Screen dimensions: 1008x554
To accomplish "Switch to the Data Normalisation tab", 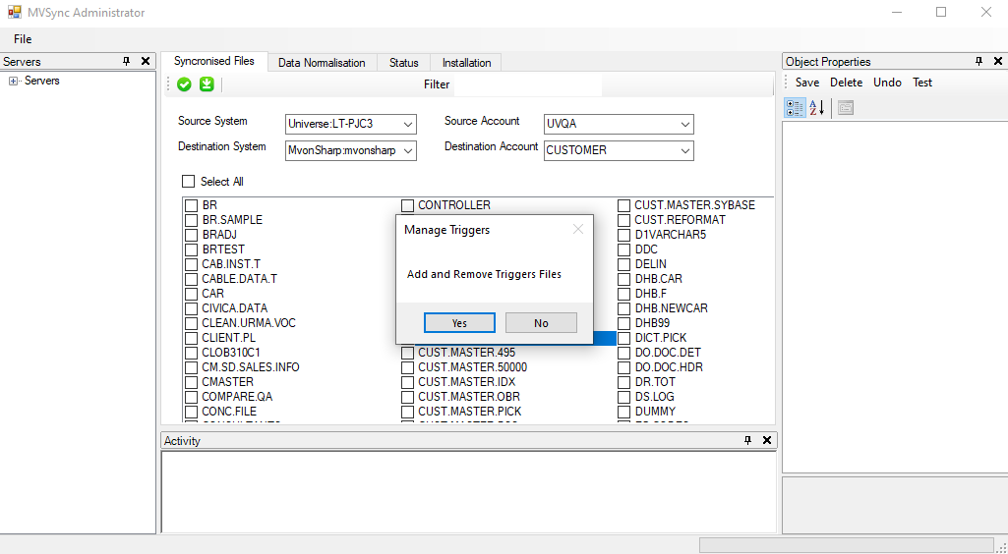I will (x=322, y=63).
